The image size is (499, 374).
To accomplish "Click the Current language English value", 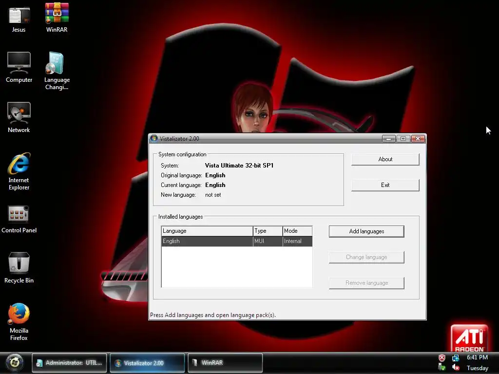I will pyautogui.click(x=215, y=185).
